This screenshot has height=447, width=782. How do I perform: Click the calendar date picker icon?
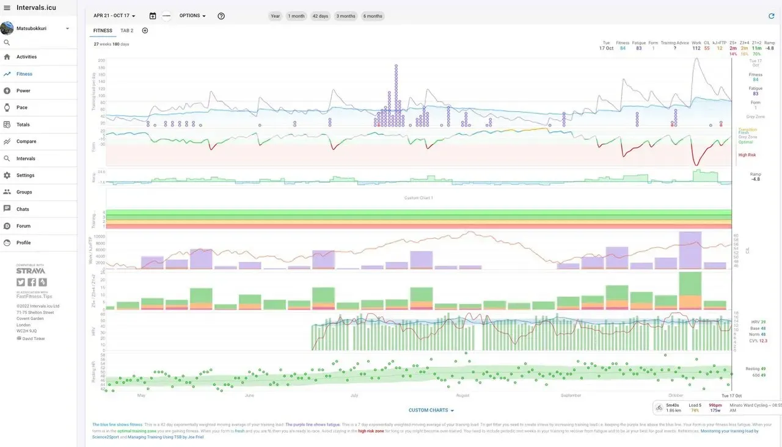tap(153, 16)
